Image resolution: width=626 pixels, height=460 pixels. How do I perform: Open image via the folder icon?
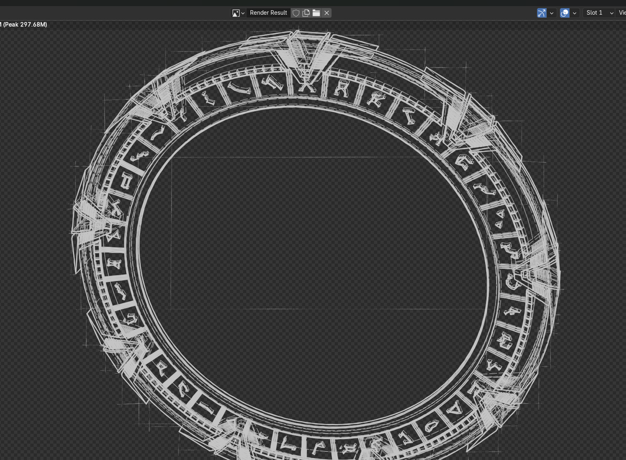tap(316, 13)
